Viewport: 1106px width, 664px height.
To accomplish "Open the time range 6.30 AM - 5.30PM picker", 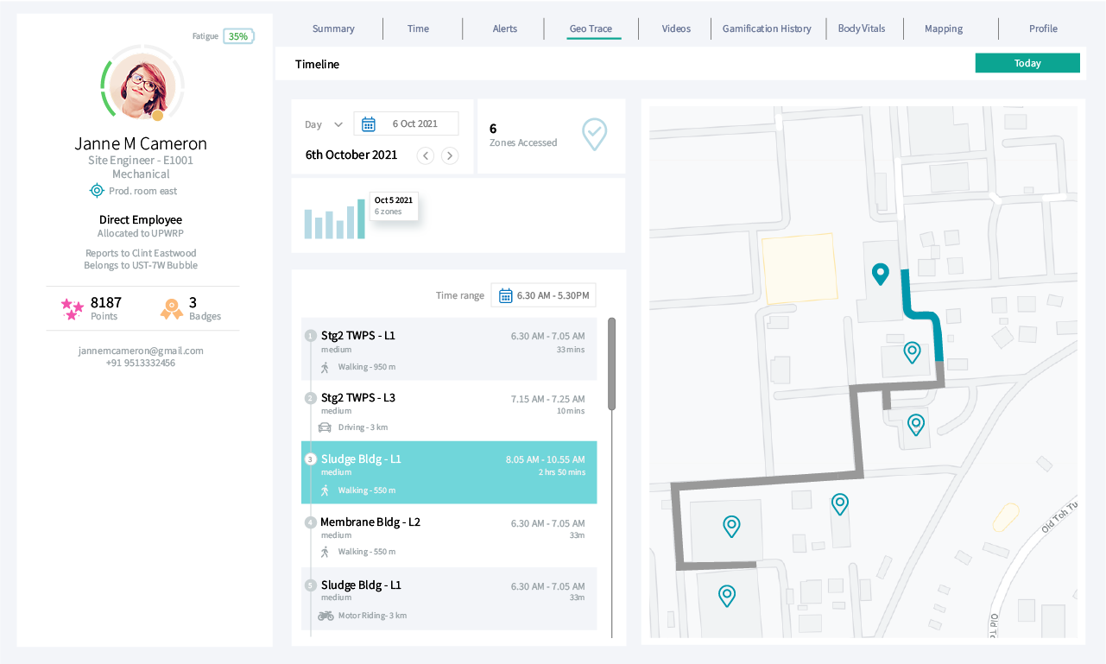I will click(x=543, y=295).
